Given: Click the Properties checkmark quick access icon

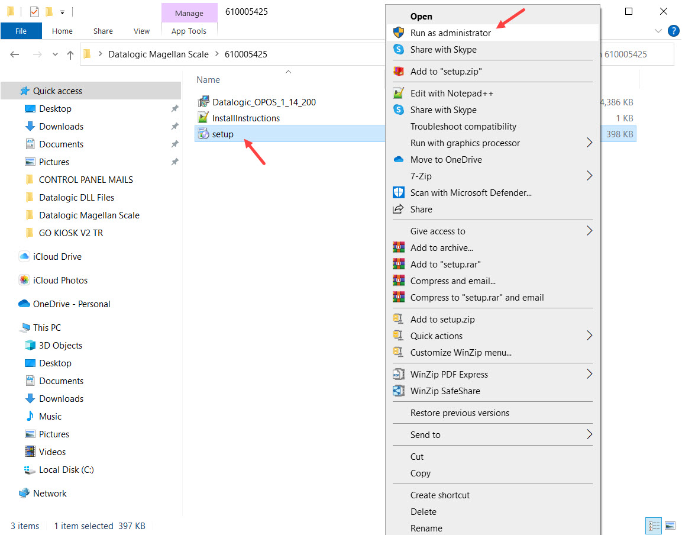Looking at the screenshot, I should pos(34,12).
